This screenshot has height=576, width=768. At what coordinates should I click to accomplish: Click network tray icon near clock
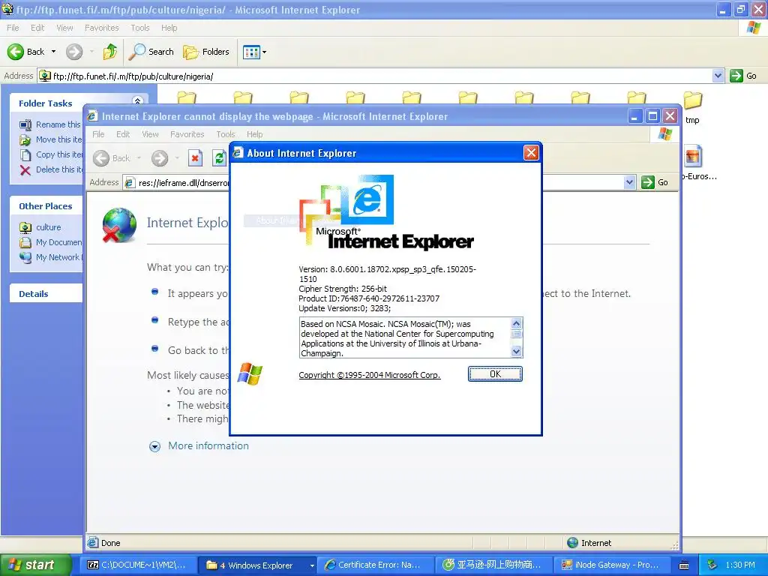pos(713,565)
